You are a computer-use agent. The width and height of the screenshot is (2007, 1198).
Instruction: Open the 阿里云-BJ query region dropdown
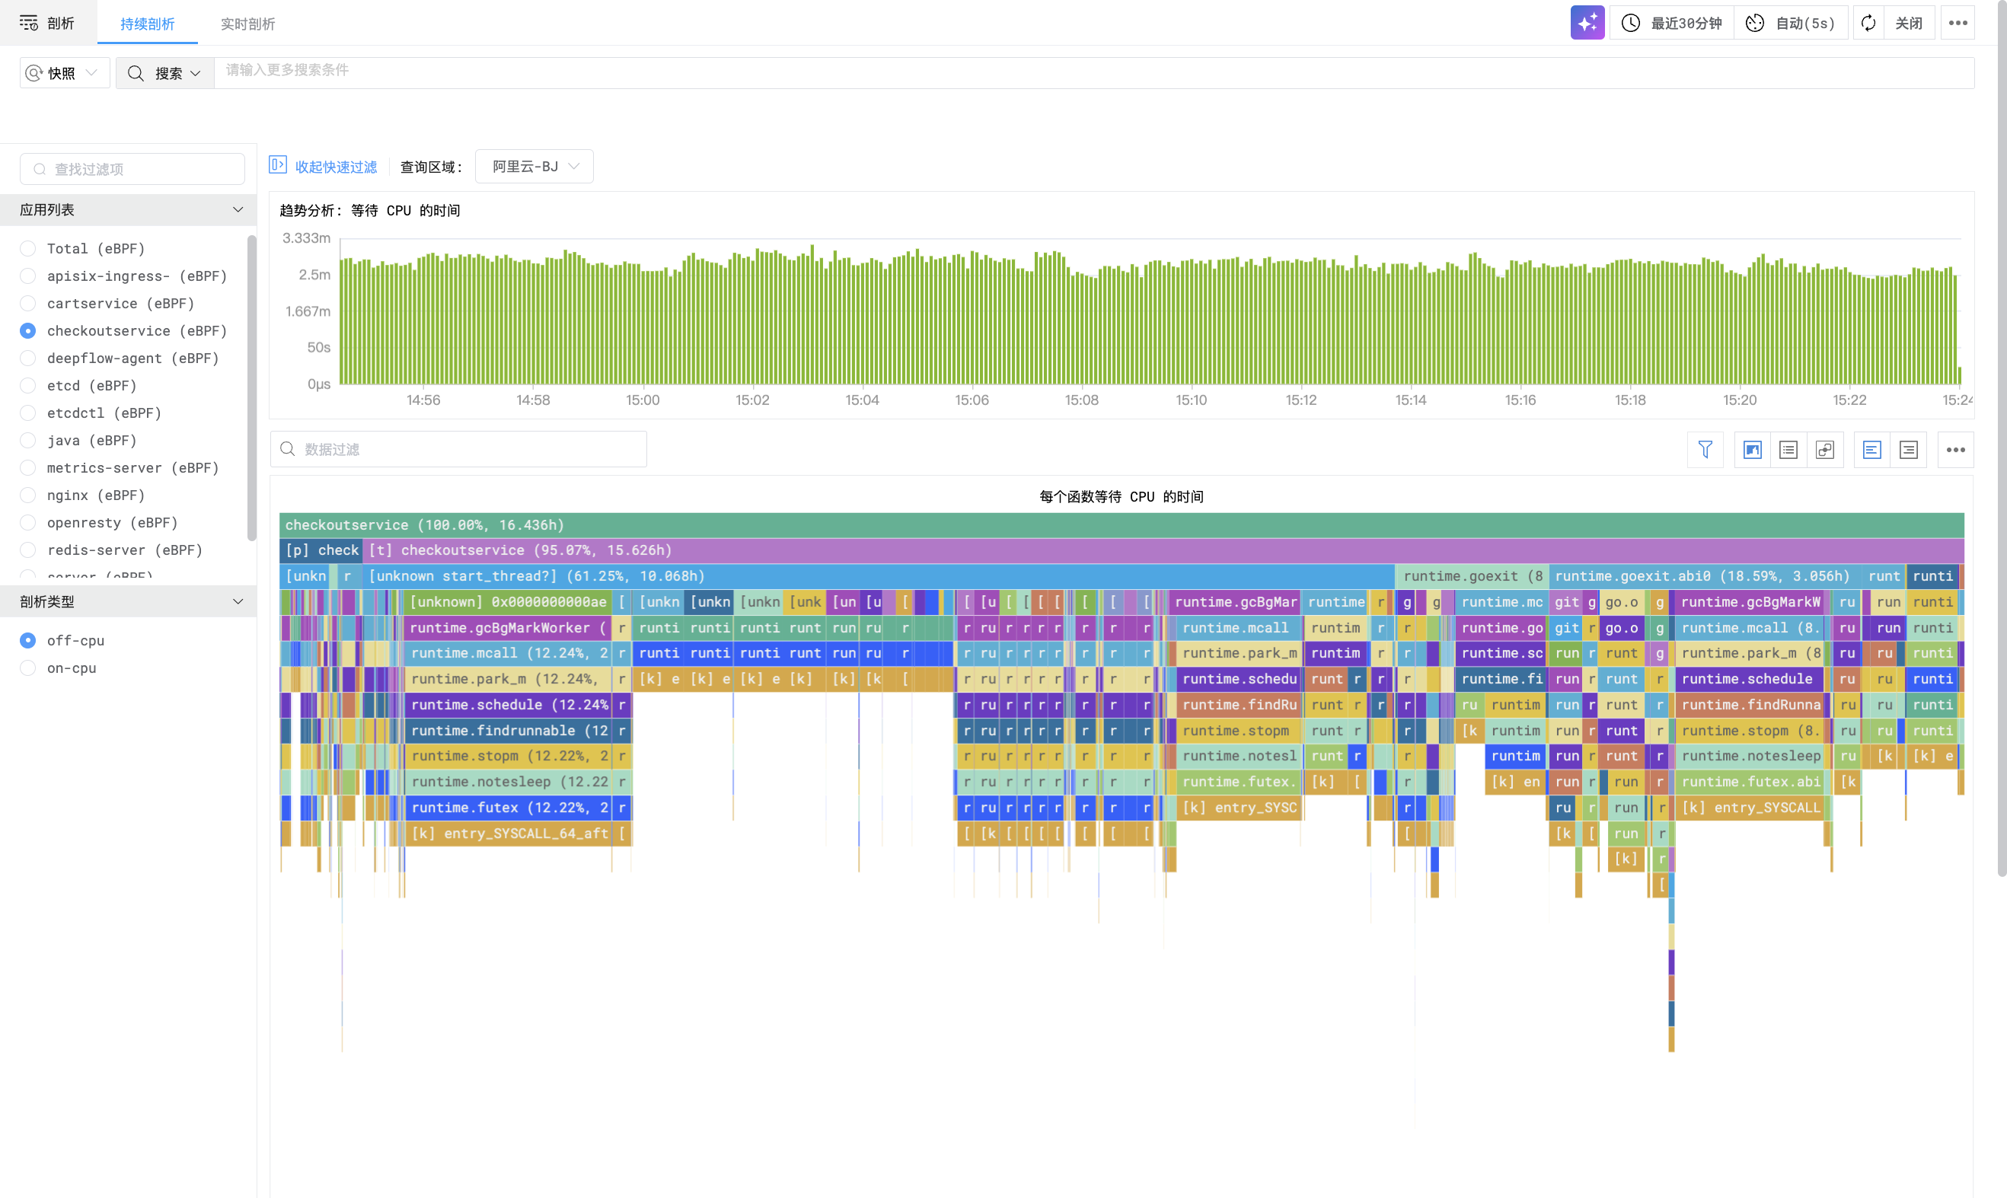(x=534, y=166)
